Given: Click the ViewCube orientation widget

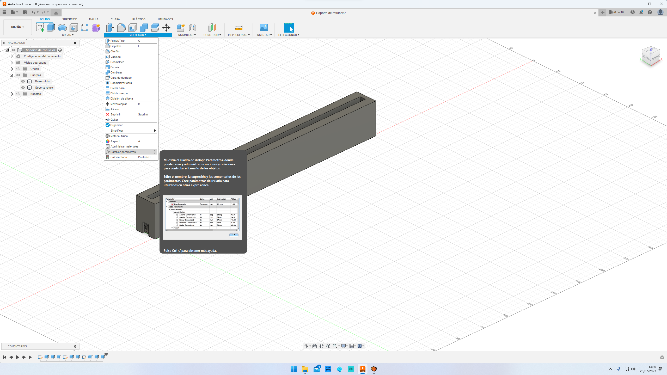Looking at the screenshot, I should click(x=651, y=56).
